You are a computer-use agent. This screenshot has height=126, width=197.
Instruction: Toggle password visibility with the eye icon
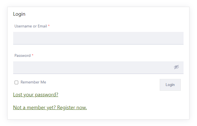click(176, 67)
